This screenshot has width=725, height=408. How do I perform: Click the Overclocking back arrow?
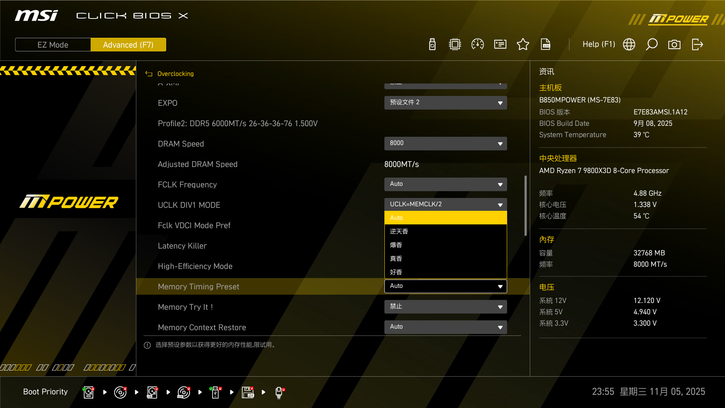click(x=148, y=74)
